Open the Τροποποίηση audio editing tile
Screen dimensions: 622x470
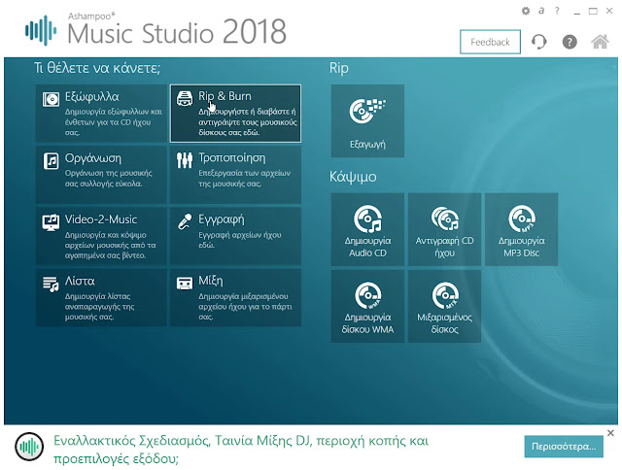[235, 175]
